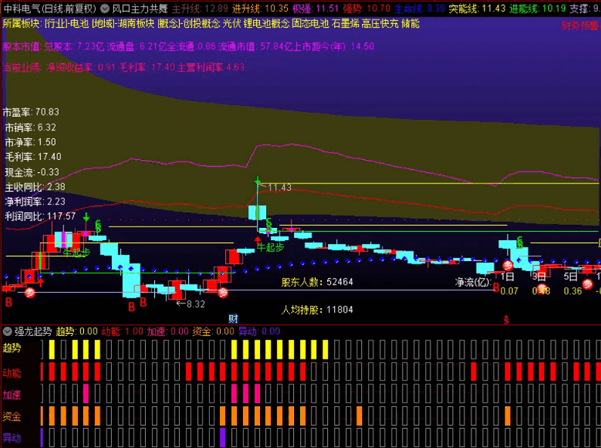Screen dimensions: 601x448
Task: Click the 现金流: -0.33 statistic
Action: tap(32, 172)
